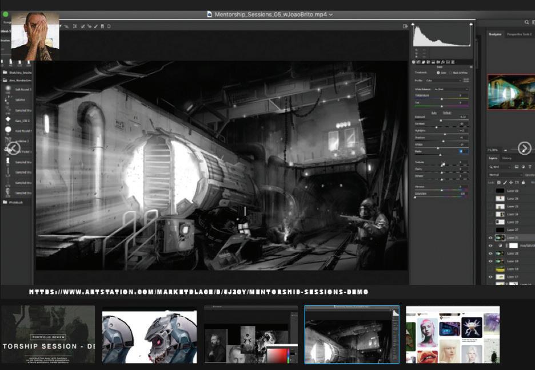Open the ArtStation mentorship sessions demo link
The image size is (535, 370).
click(198, 292)
